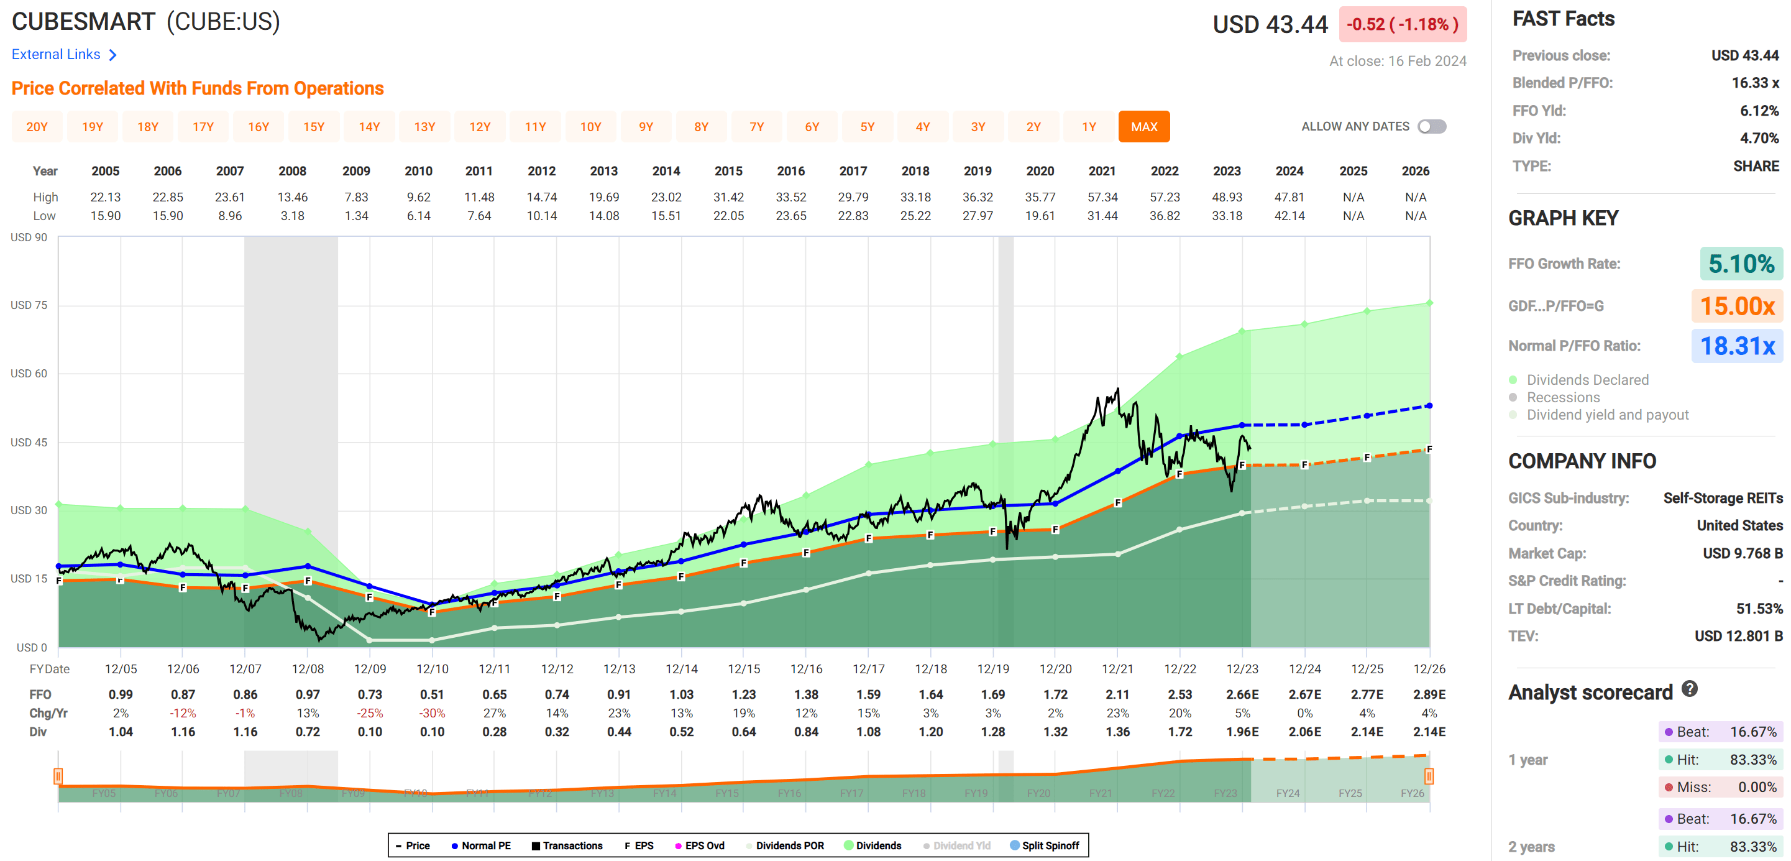Click the right range slider handle
The height and width of the screenshot is (861, 1791).
point(1428,775)
